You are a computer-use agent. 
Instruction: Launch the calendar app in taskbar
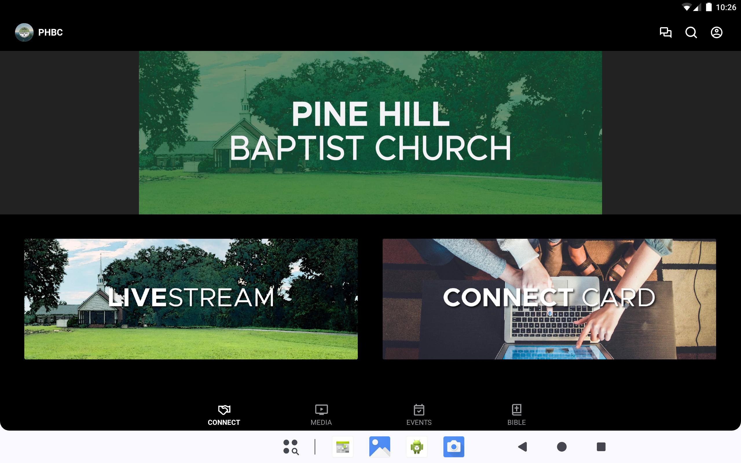[343, 447]
